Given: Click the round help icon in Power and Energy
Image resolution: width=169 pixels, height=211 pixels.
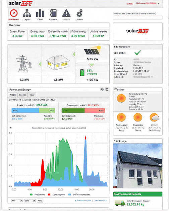Looking at the screenshot, I should coord(102,89).
